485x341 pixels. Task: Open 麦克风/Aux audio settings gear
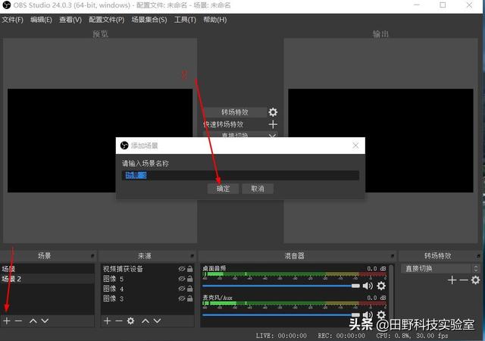(x=381, y=315)
